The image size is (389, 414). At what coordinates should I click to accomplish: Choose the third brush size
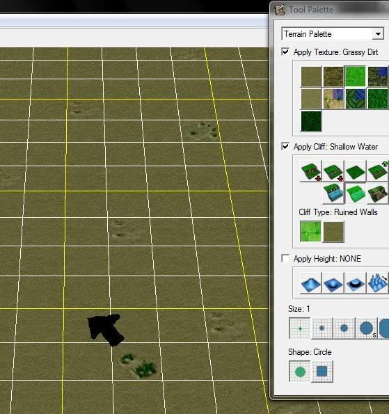344,328
